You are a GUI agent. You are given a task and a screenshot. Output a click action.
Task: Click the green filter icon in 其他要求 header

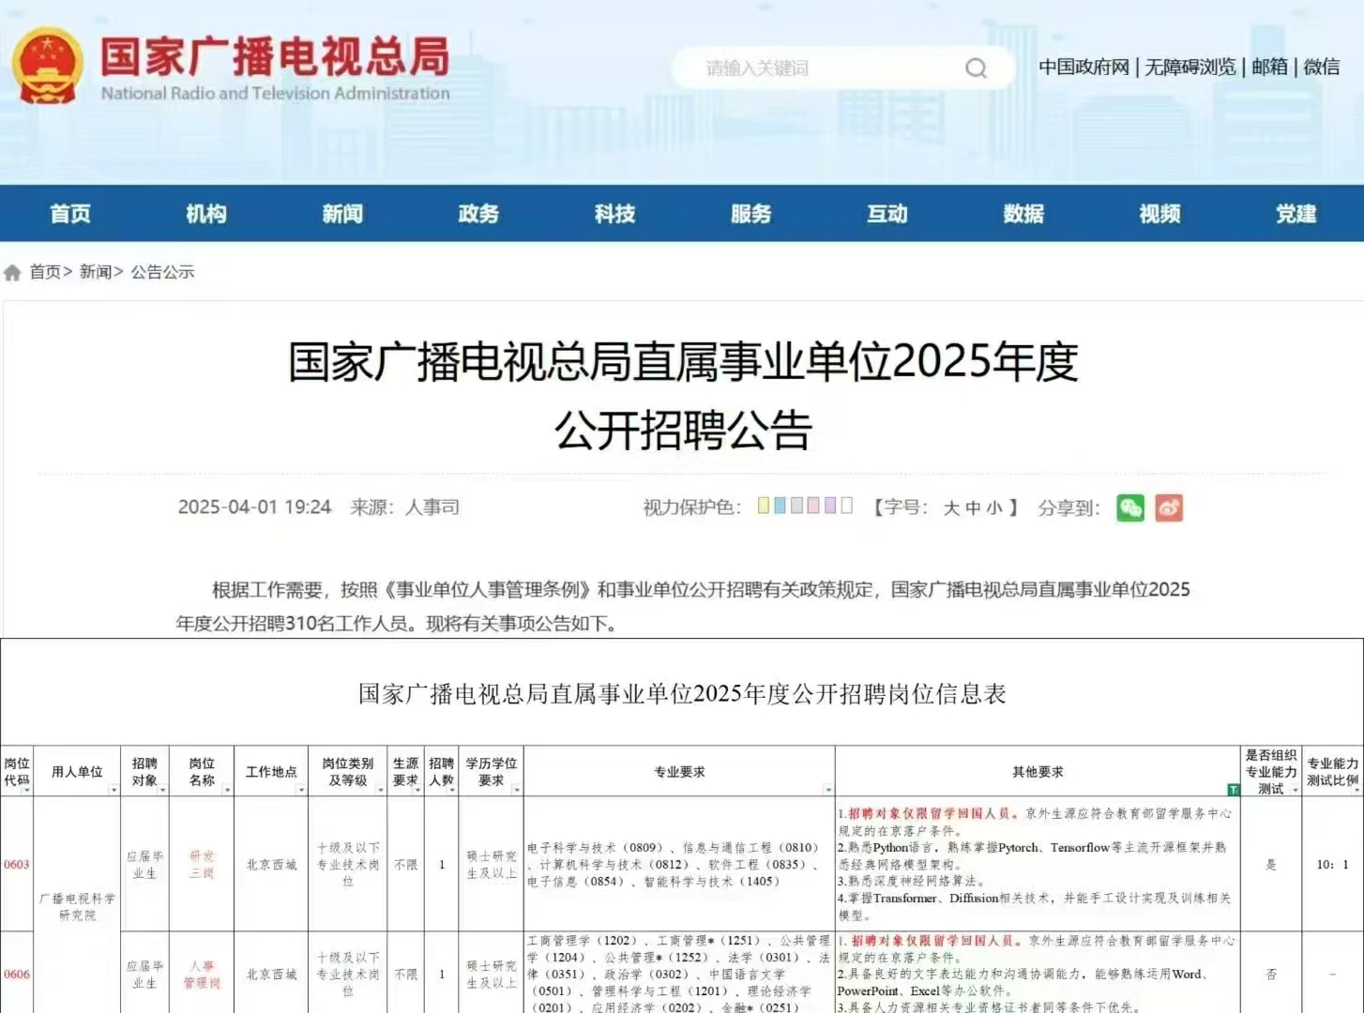coord(1234,790)
